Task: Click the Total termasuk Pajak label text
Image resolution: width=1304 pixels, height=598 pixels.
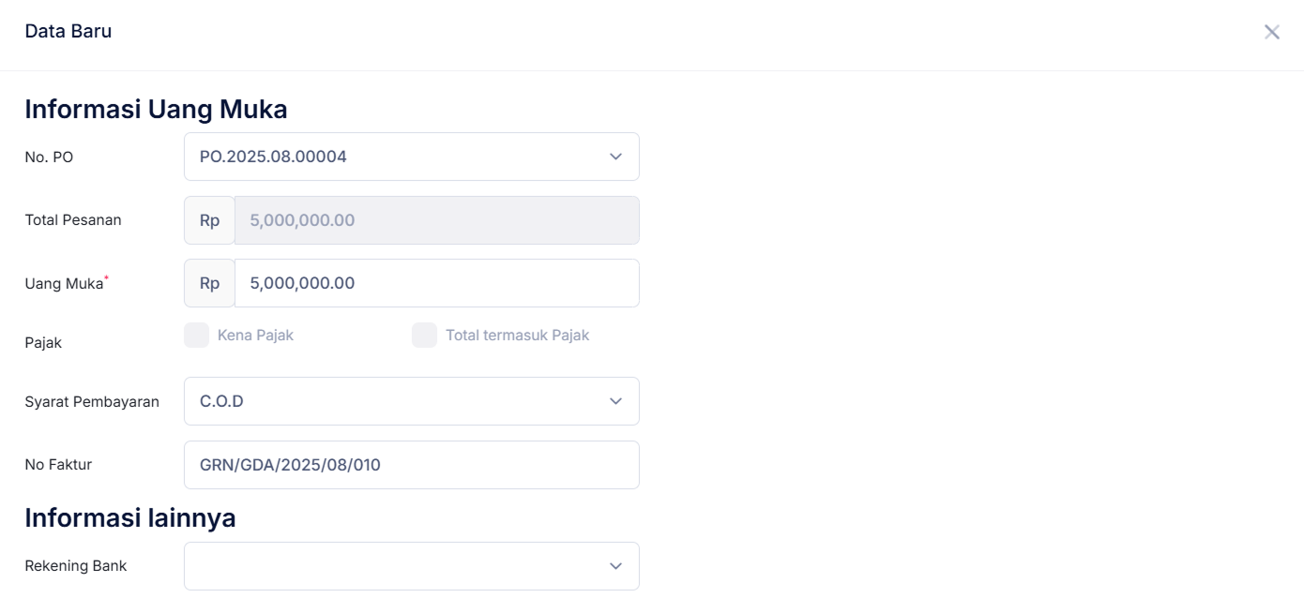Action: [x=517, y=336]
